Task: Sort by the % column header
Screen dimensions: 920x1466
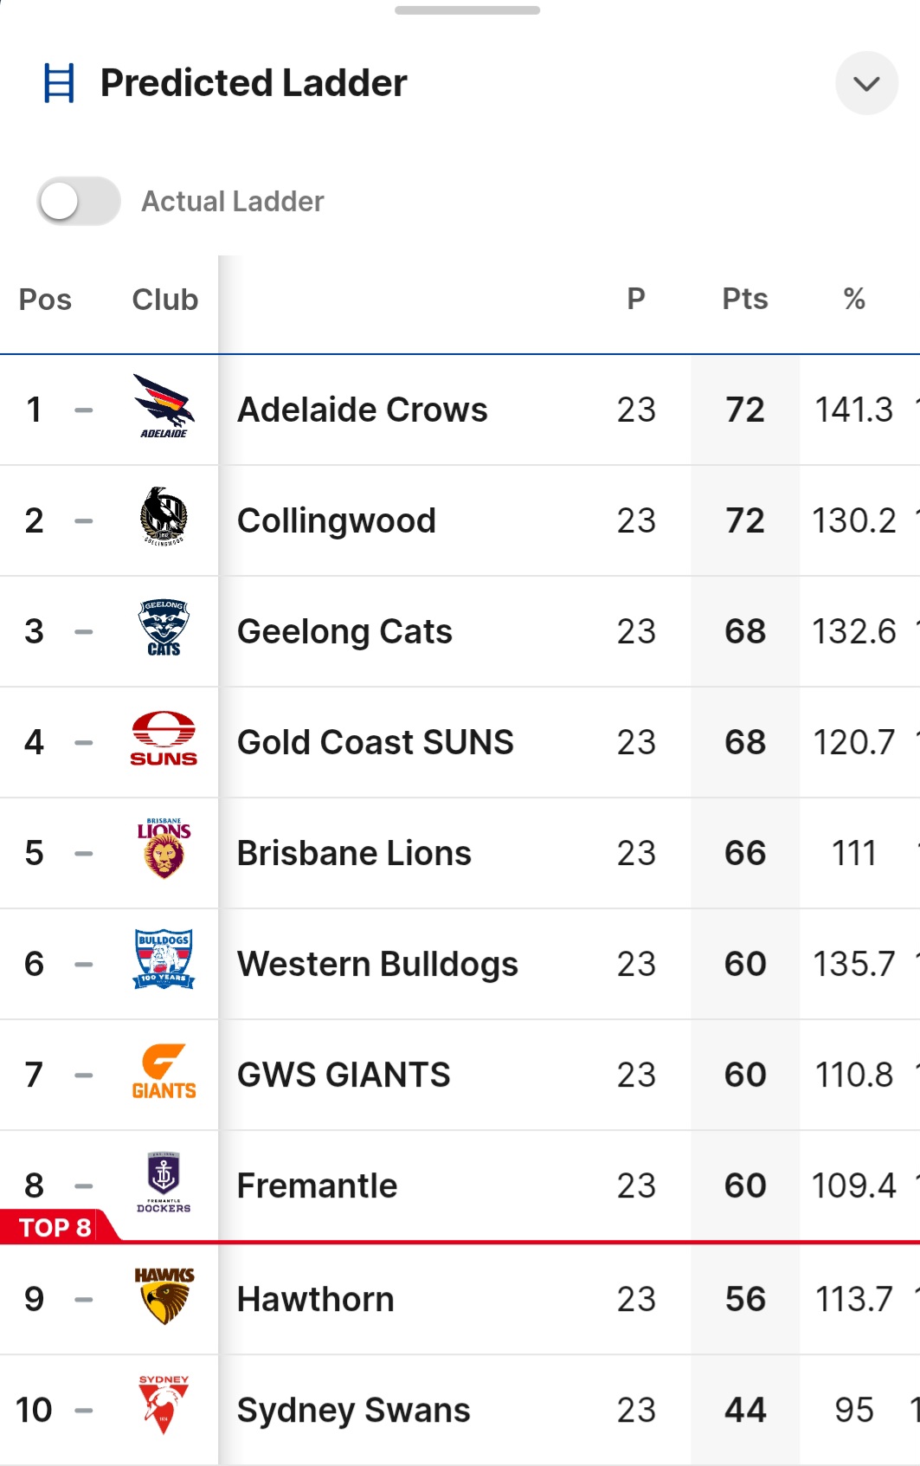Action: [x=854, y=299]
